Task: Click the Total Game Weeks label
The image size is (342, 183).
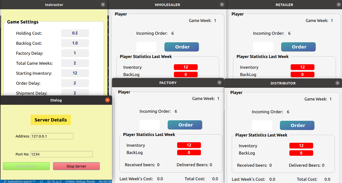Action: [x=34, y=63]
